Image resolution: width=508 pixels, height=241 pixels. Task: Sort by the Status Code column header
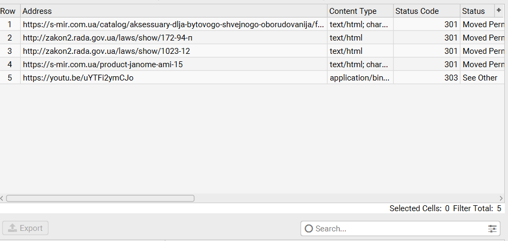coord(427,11)
